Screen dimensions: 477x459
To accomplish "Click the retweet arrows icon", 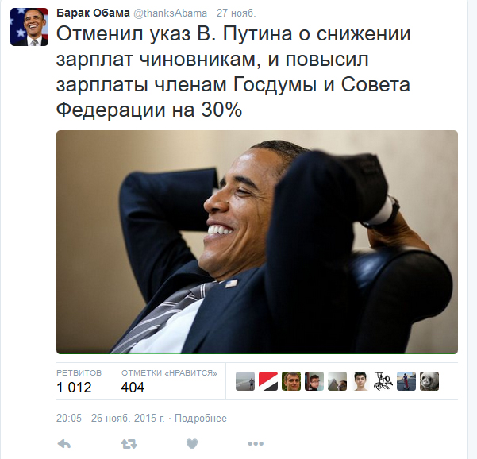I will (x=129, y=444).
